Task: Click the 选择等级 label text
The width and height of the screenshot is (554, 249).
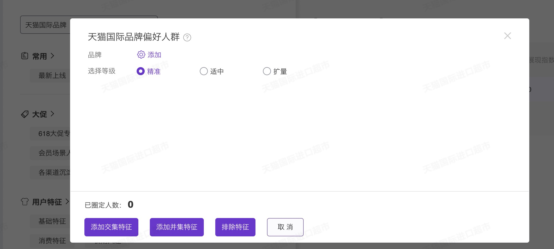Action: [102, 71]
